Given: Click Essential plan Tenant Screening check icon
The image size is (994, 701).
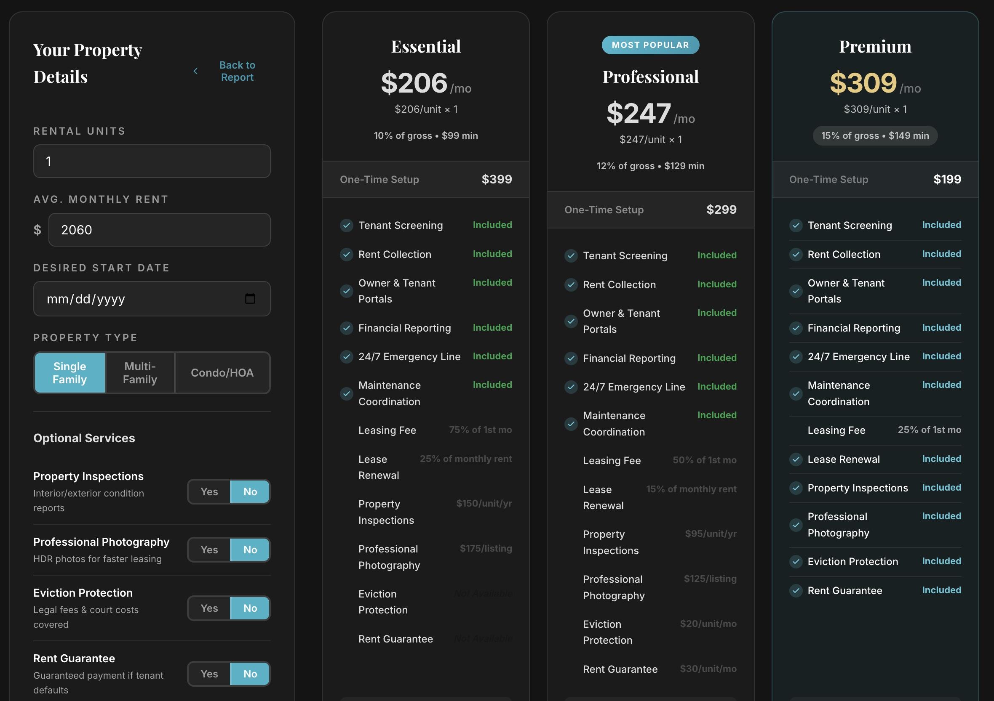Looking at the screenshot, I should (x=346, y=225).
